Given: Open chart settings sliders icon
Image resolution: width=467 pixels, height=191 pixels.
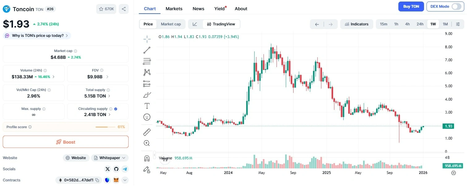Looking at the screenshot, I should (x=458, y=24).
